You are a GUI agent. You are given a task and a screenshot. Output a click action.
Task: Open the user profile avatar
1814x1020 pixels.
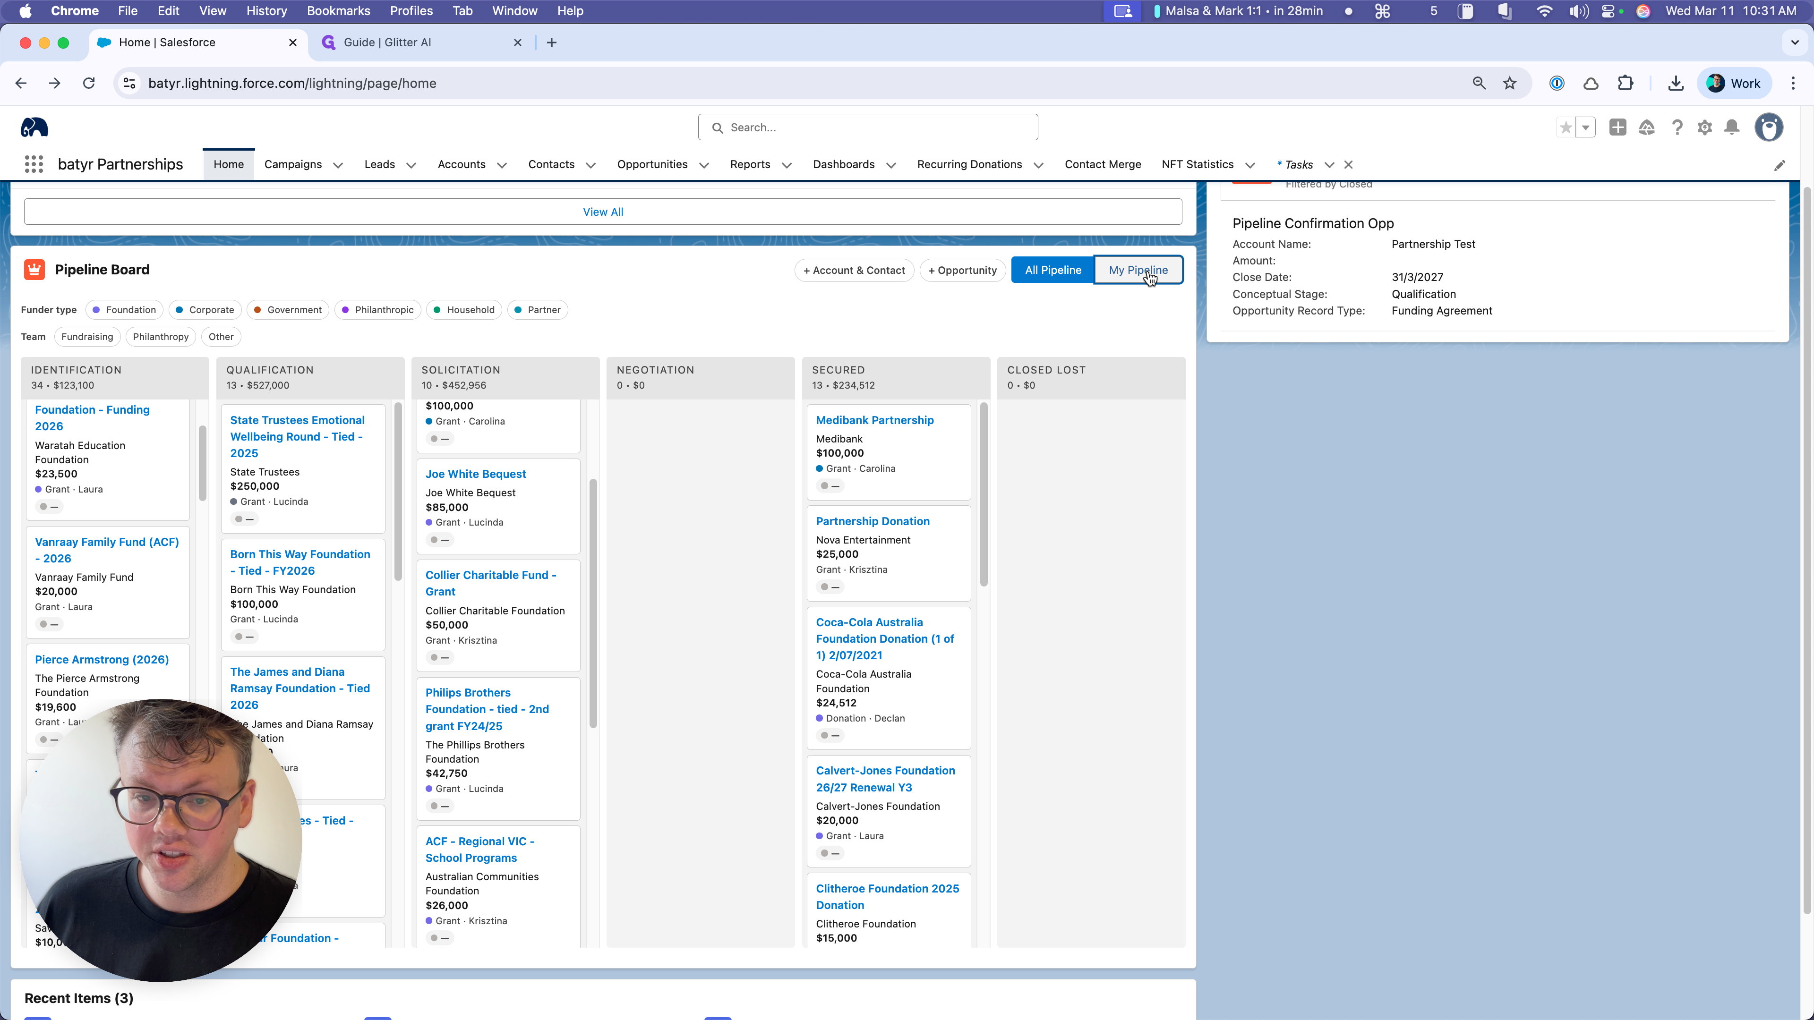pyautogui.click(x=1768, y=127)
